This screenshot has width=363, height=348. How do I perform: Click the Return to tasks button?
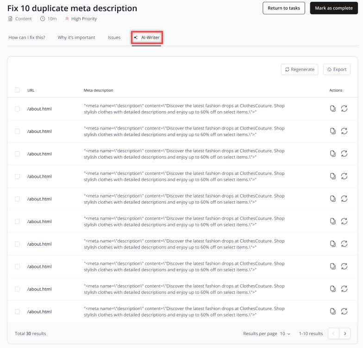point(284,8)
